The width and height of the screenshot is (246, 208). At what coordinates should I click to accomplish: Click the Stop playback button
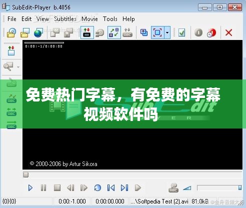[57, 188]
